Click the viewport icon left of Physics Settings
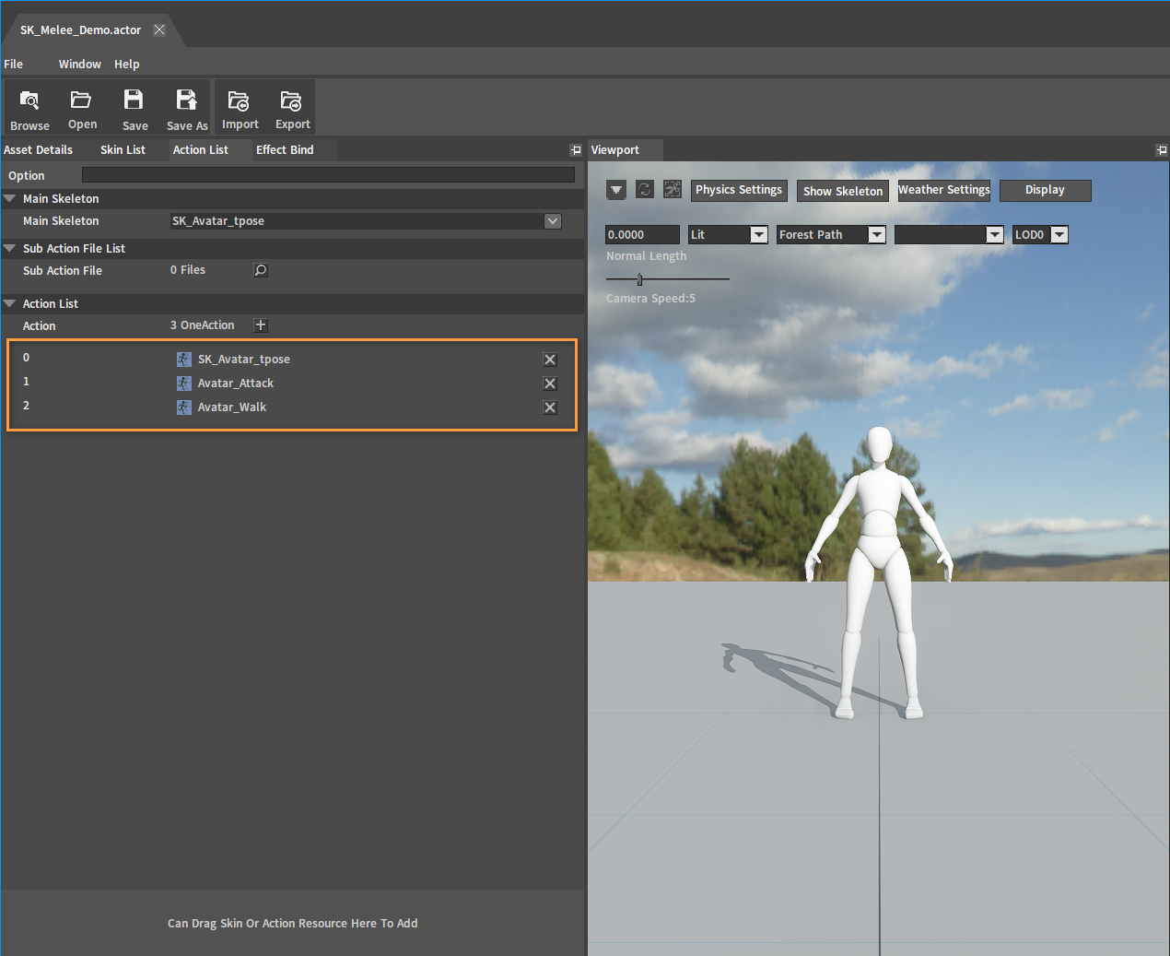This screenshot has height=956, width=1170. (673, 190)
